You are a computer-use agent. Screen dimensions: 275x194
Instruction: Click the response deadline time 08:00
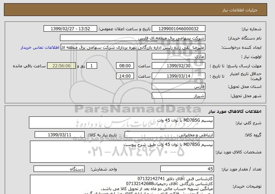click(125, 66)
